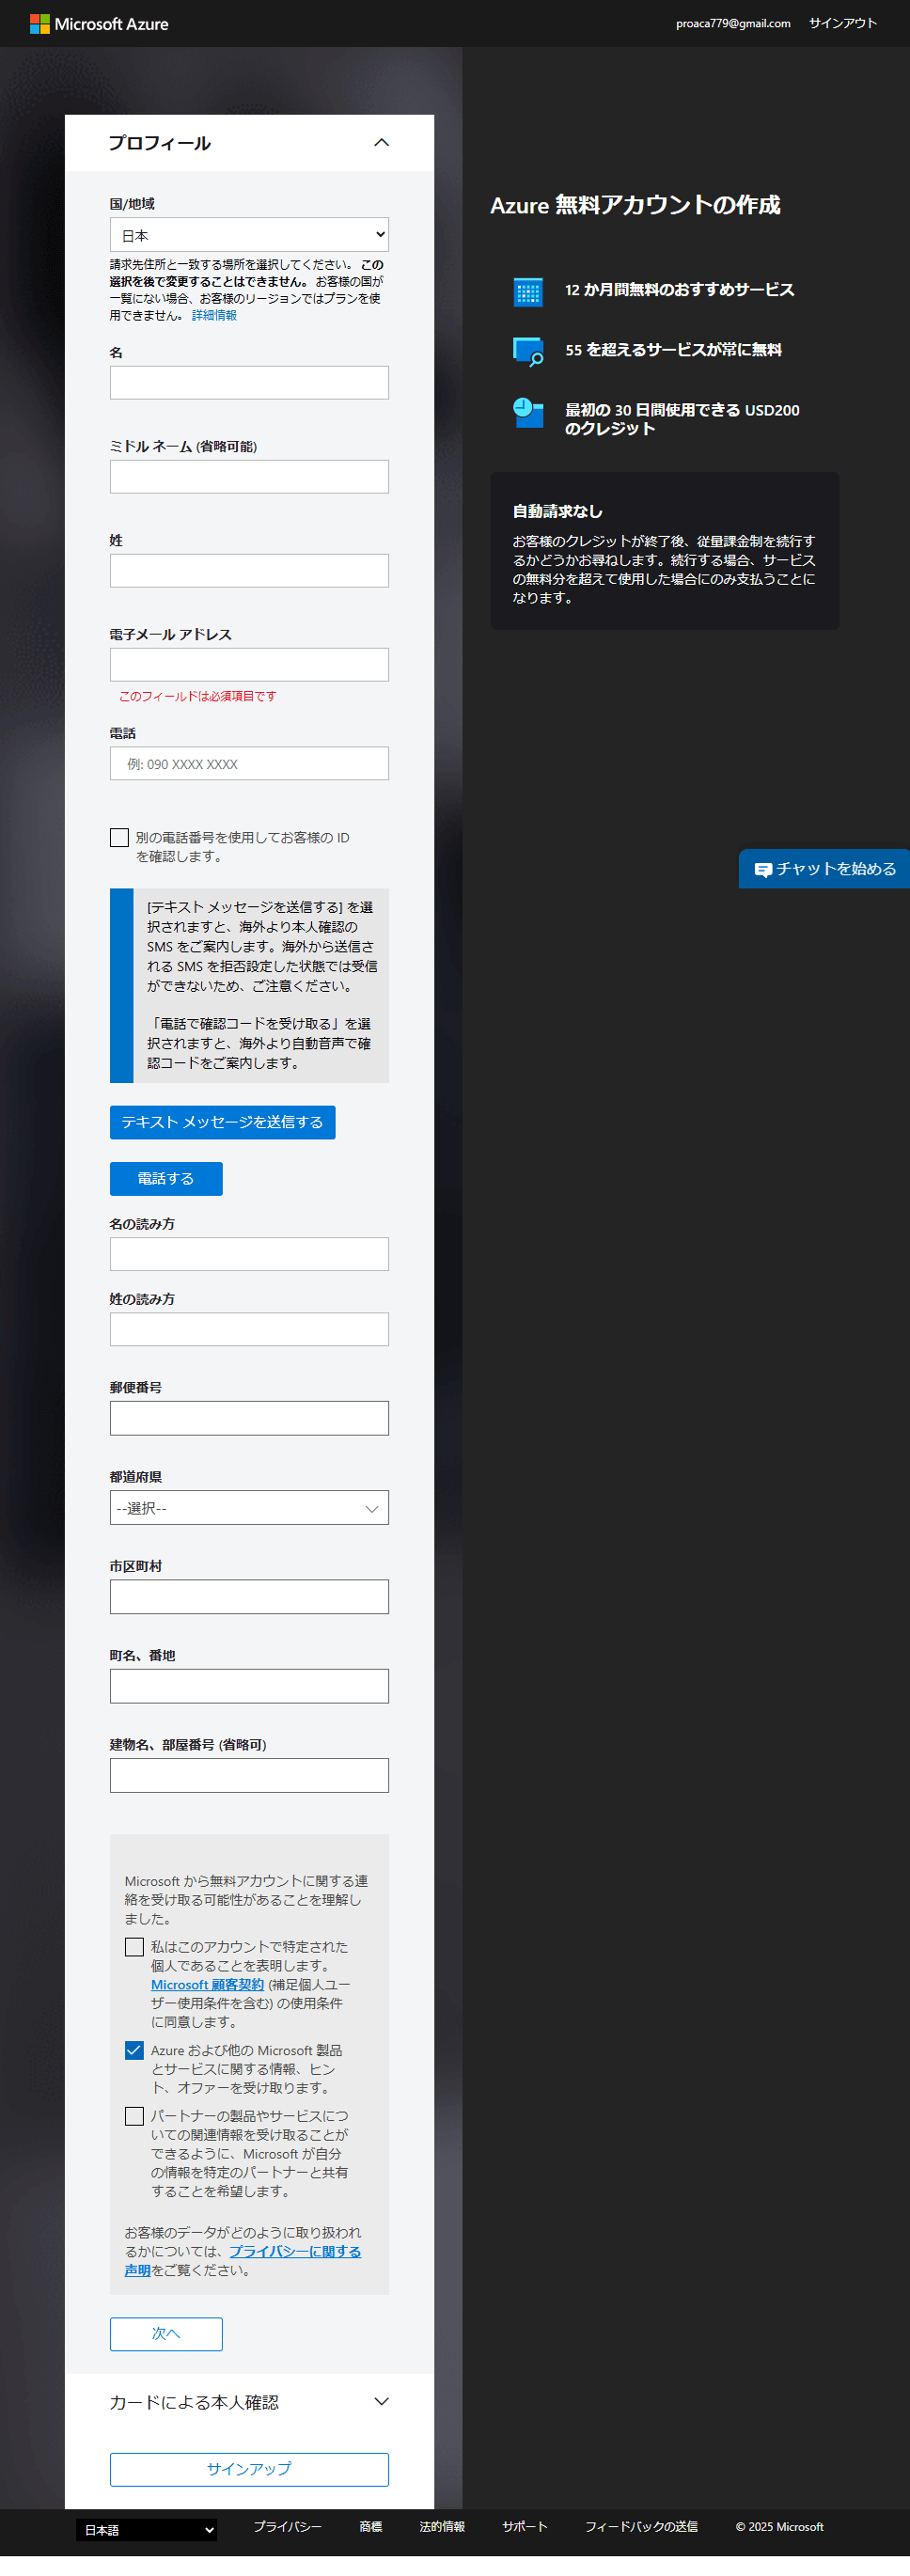Focus the 市区町村 input field
The image size is (910, 2576).
tap(249, 1597)
